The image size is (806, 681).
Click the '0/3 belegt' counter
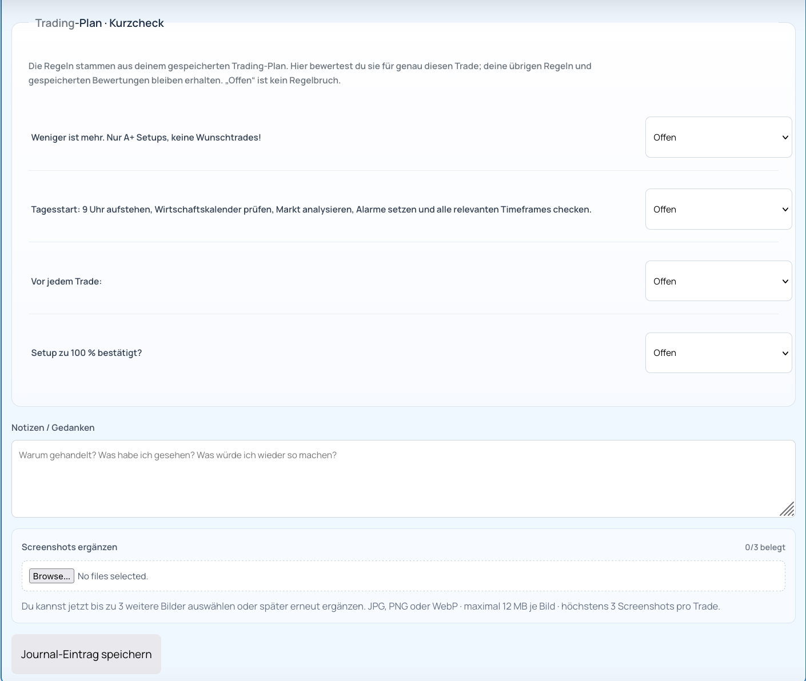tap(765, 547)
